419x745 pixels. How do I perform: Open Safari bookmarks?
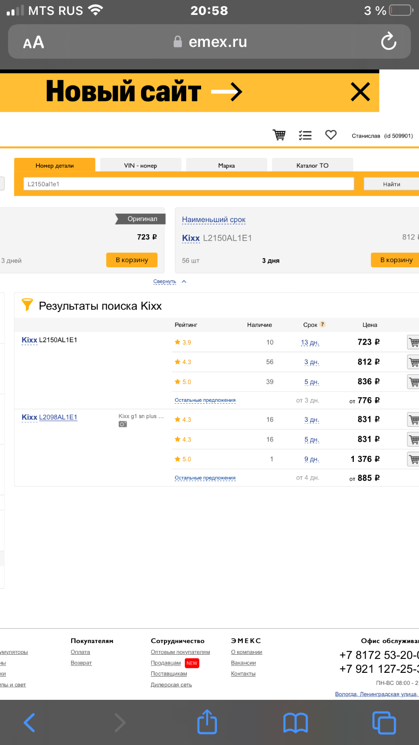[x=296, y=723]
